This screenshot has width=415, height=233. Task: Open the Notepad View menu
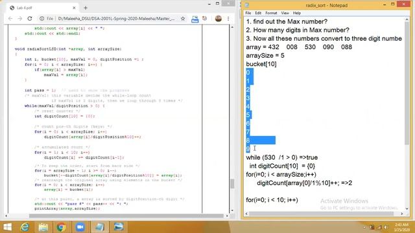(x=285, y=13)
